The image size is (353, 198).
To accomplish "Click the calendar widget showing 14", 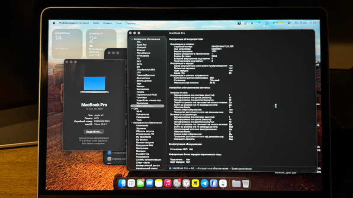I will (67, 44).
